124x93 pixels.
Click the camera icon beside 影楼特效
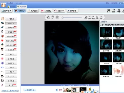click(x=3, y=23)
